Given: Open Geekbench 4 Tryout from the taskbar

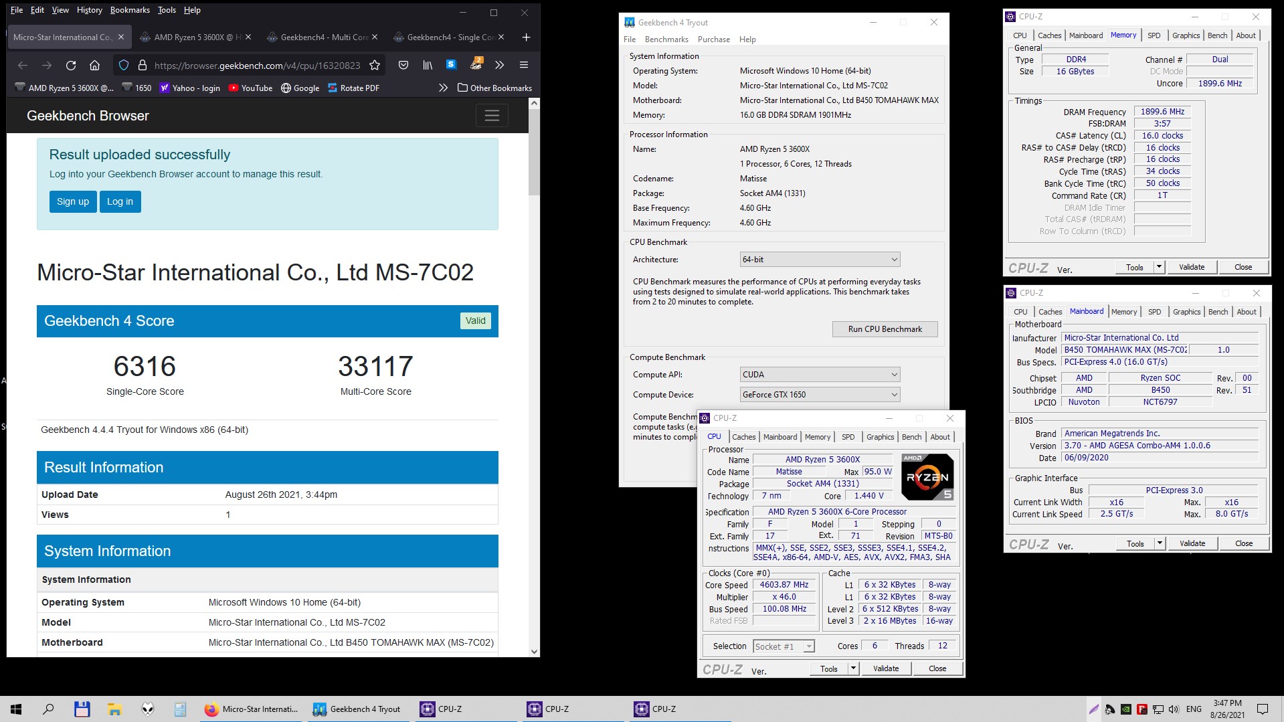Looking at the screenshot, I should (357, 709).
